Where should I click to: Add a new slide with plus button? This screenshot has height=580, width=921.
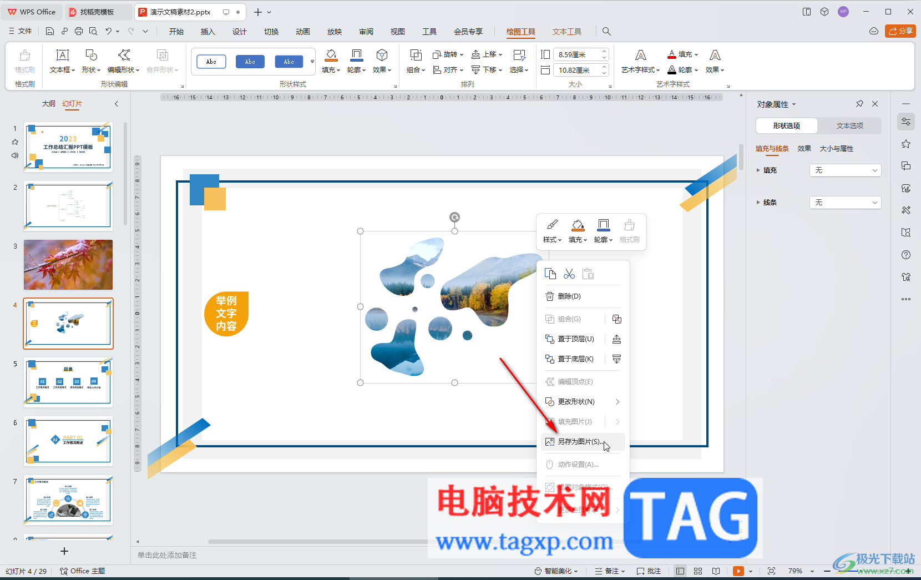coord(64,551)
